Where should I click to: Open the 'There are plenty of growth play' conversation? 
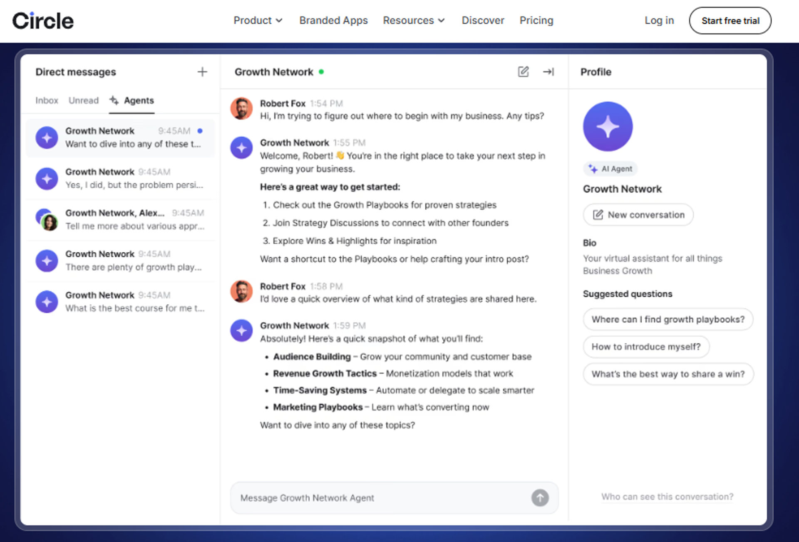(x=120, y=261)
